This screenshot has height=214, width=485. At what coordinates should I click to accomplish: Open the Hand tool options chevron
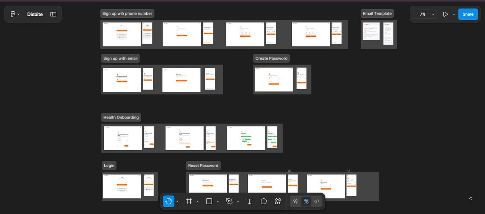177,201
